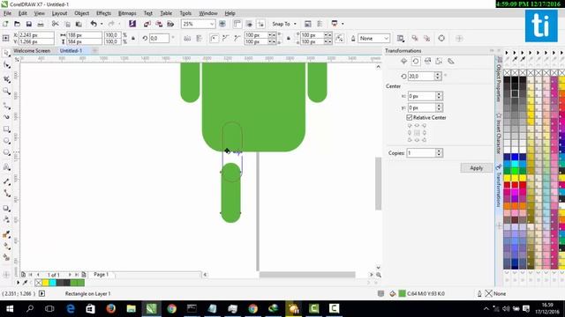The width and height of the screenshot is (565, 317).
Task: Go to next page arrow in navigator
Action: coord(70,275)
